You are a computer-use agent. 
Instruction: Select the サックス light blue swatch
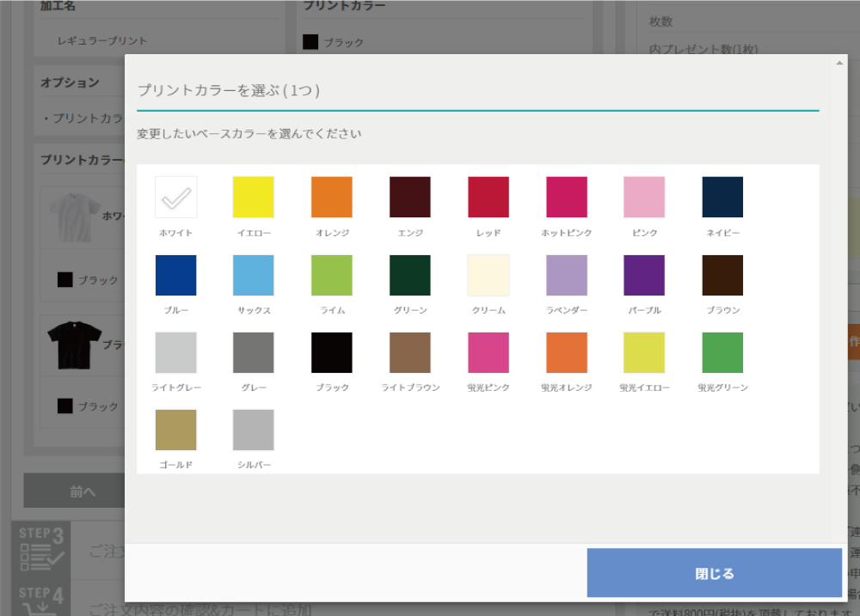tap(254, 275)
